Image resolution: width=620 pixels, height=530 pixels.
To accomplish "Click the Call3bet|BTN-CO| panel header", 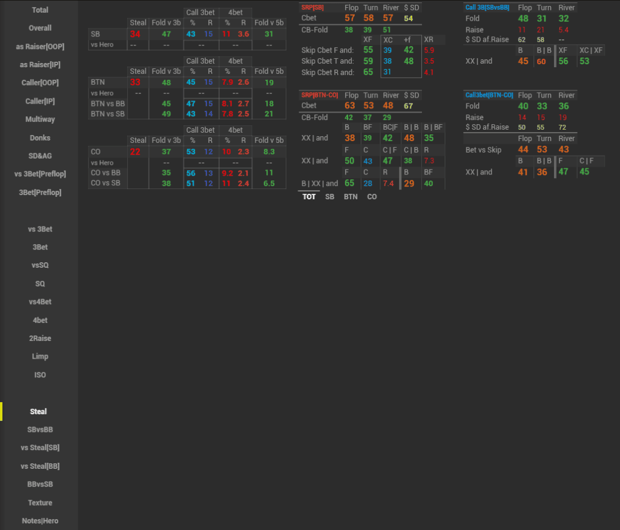I will [489, 95].
